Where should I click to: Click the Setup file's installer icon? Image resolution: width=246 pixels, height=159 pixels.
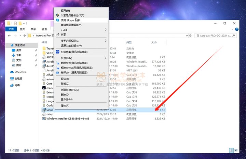[x=44, y=110]
